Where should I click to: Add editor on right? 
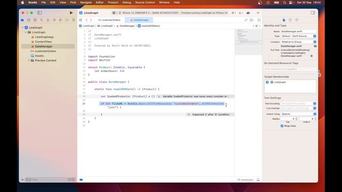pos(259,20)
